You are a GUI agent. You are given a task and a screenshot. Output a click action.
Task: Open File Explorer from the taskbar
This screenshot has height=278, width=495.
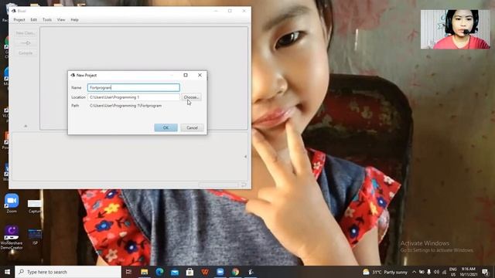coord(145,272)
